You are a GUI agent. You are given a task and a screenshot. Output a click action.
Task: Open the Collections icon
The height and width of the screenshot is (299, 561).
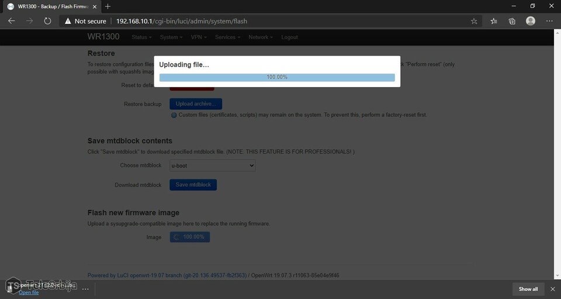point(512,21)
